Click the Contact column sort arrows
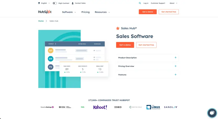Screen dimensions: 218x119 pyautogui.click(x=55, y=44)
